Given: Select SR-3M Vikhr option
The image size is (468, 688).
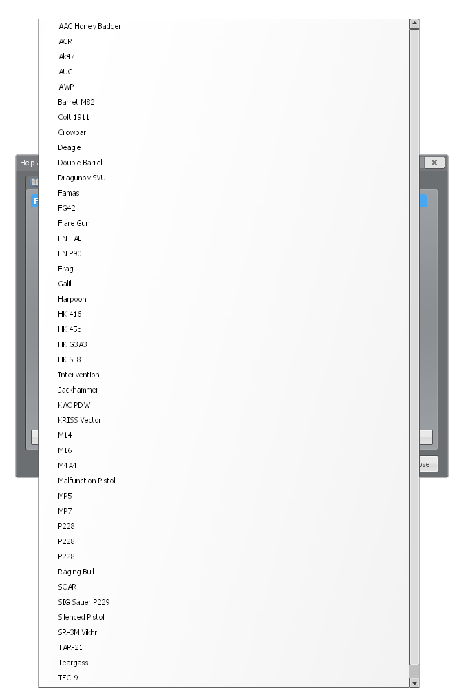Looking at the screenshot, I should pos(224,632).
